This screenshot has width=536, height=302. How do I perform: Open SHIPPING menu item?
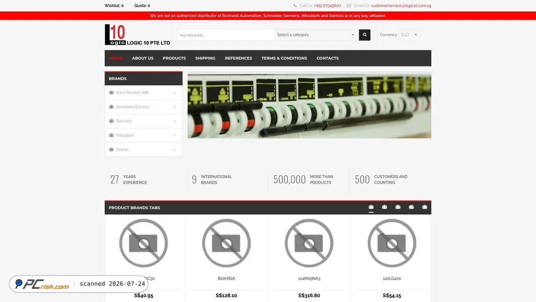[x=205, y=58]
